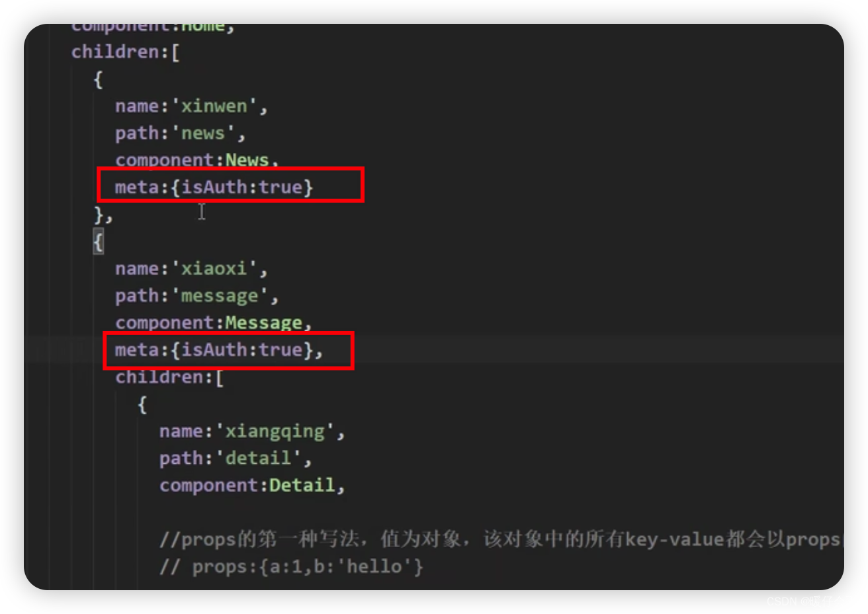Viewport: 868px width, 614px height.
Task: Click the opening brace above name:'xinwen'
Action: [x=99, y=79]
